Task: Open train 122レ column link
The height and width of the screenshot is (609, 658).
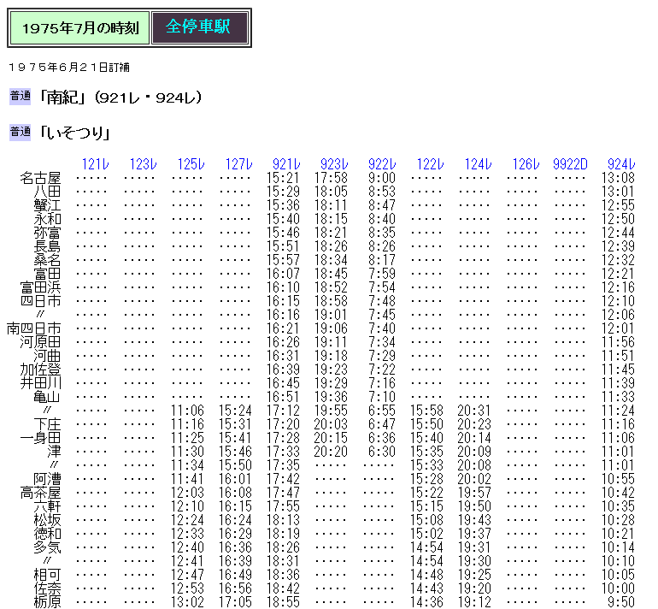Action: coord(430,164)
